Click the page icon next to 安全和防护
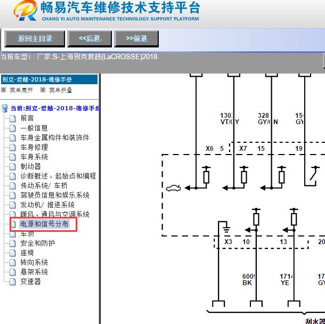 [x=13, y=244]
